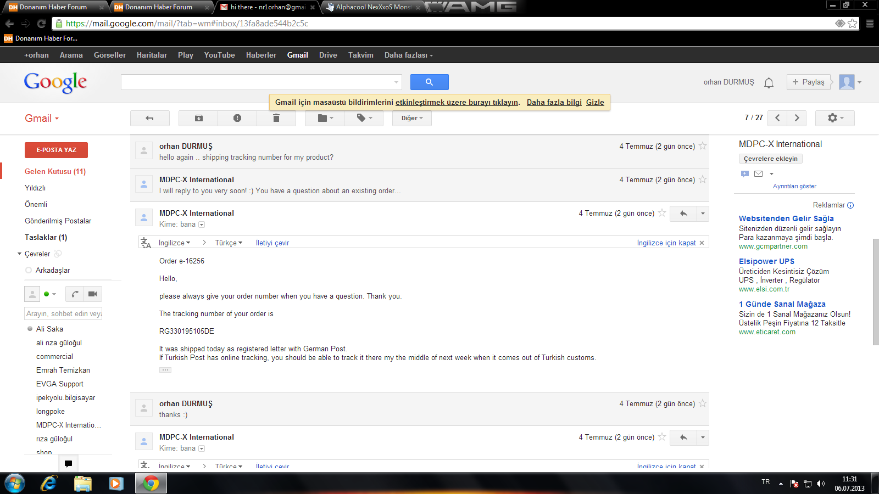Star the 'thanks :)' message
The height and width of the screenshot is (494, 879).
click(703, 403)
